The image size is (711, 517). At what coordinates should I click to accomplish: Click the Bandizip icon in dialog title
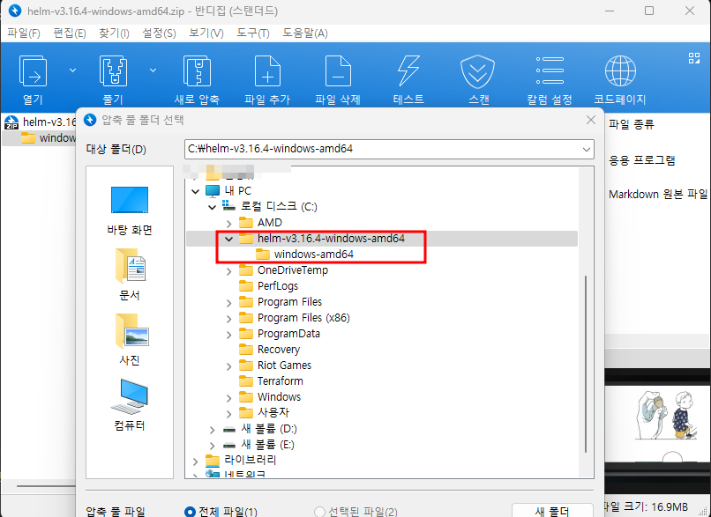point(90,120)
